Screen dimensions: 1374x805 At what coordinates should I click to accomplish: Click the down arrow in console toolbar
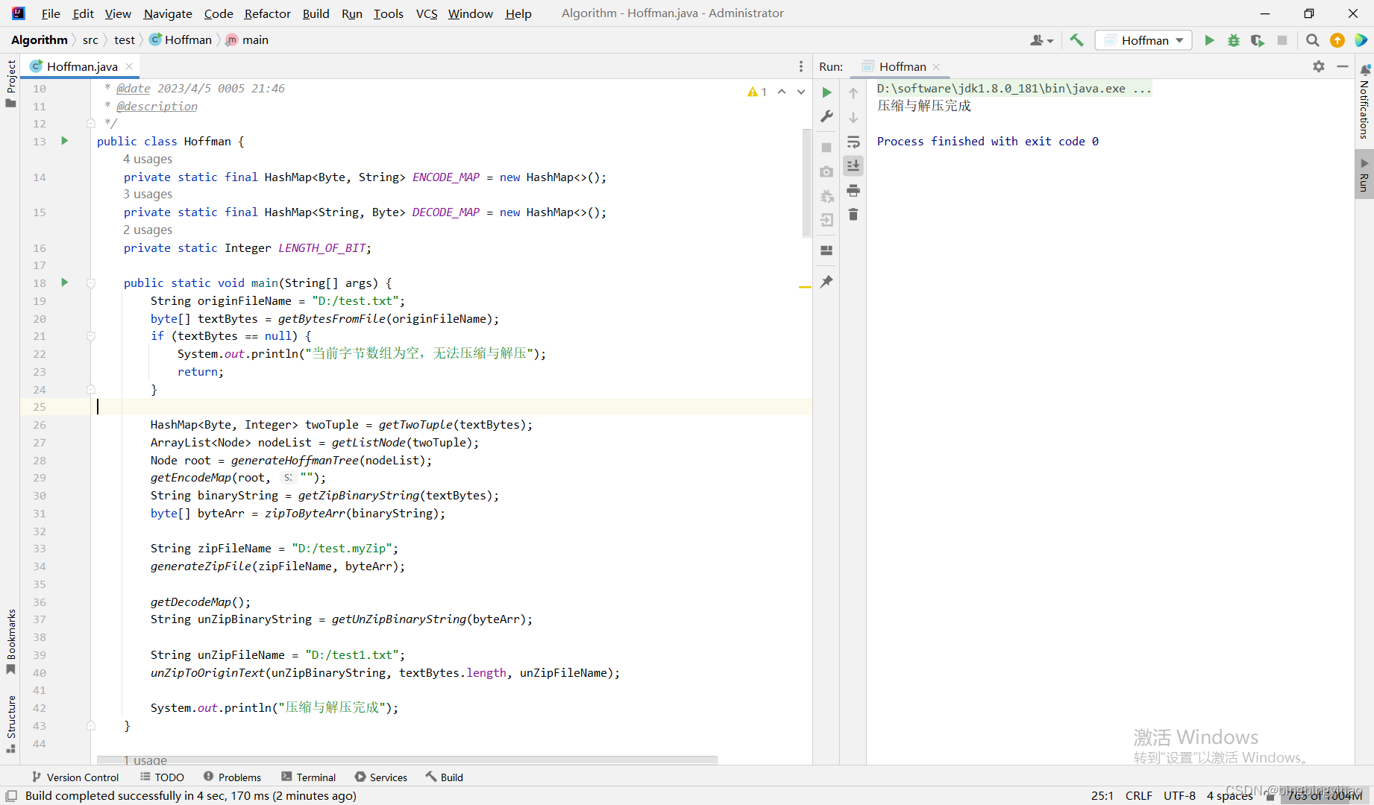coord(853,118)
